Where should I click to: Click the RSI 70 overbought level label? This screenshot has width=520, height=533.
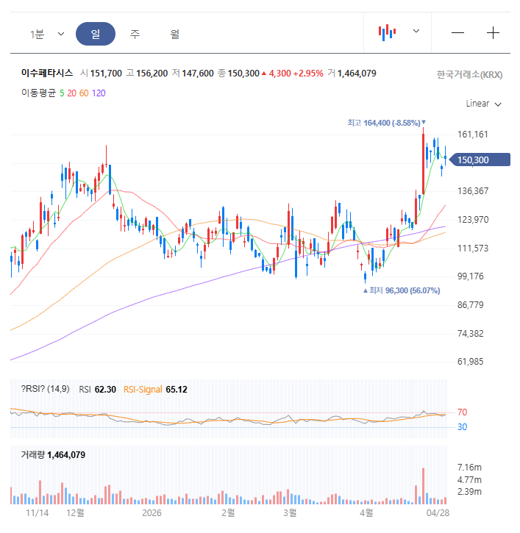pos(462,412)
